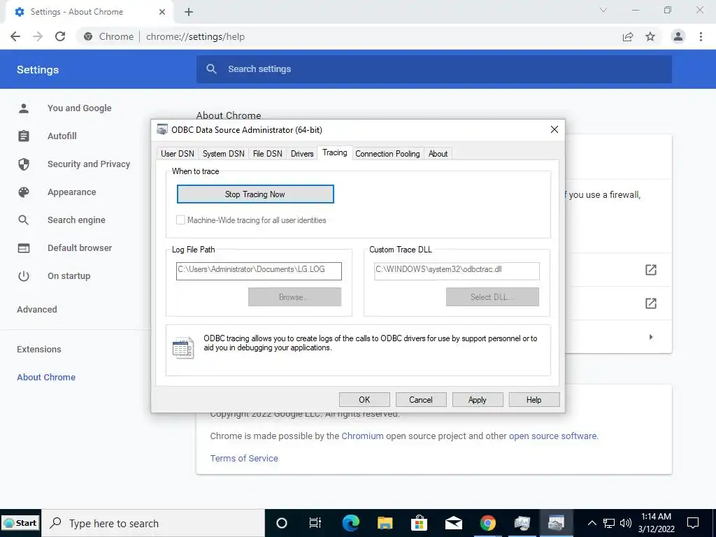Bookmark this page with the star icon
The height and width of the screenshot is (537, 716).
(650, 36)
